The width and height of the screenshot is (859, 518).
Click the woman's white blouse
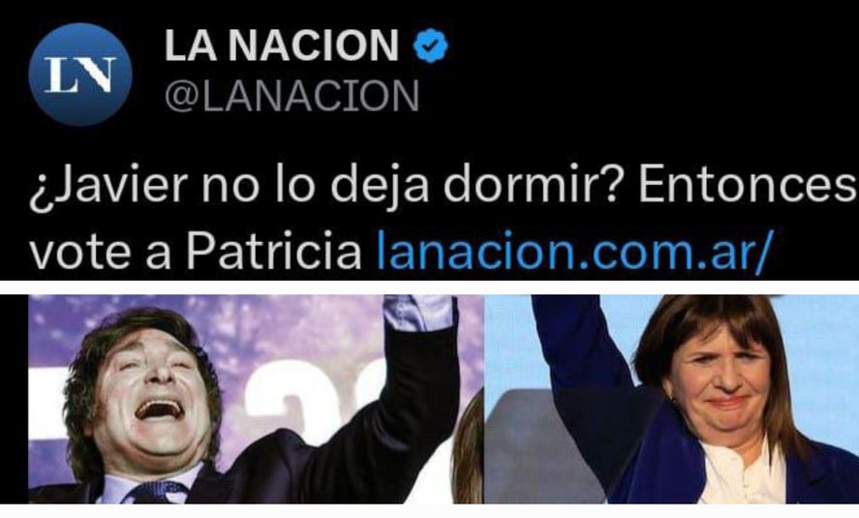pyautogui.click(x=741, y=472)
